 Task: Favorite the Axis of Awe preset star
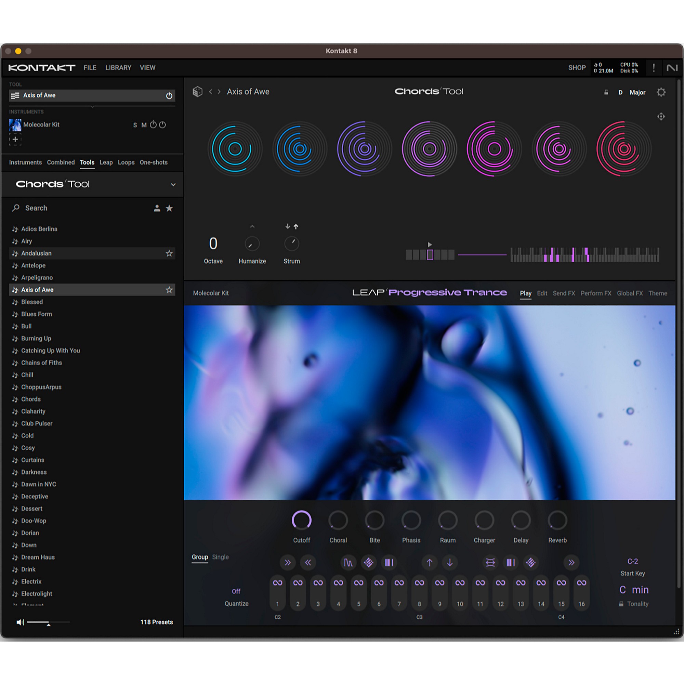tap(169, 290)
